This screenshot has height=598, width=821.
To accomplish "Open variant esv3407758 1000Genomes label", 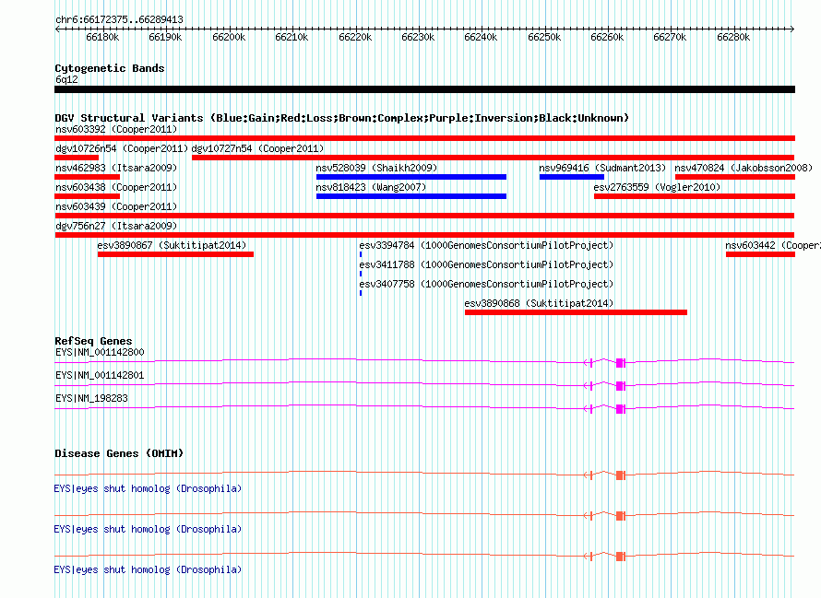I will tap(486, 284).
